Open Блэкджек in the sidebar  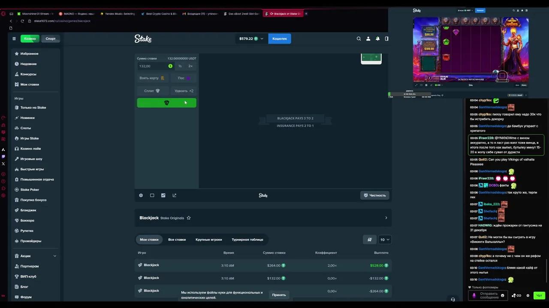[35, 210]
